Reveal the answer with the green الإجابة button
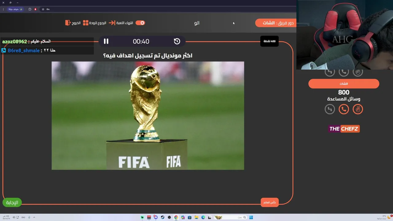393x221 pixels. coord(12,202)
